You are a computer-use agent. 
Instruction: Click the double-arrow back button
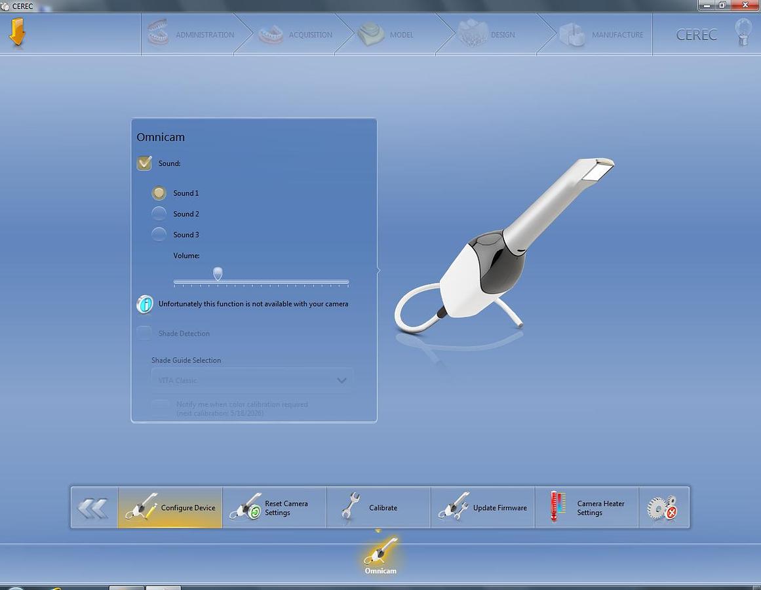[x=93, y=508]
